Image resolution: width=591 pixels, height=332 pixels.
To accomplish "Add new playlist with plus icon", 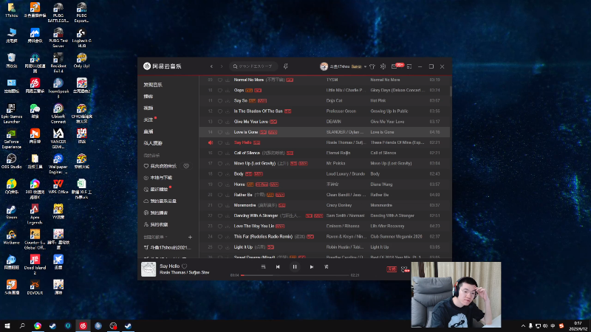I will point(190,237).
